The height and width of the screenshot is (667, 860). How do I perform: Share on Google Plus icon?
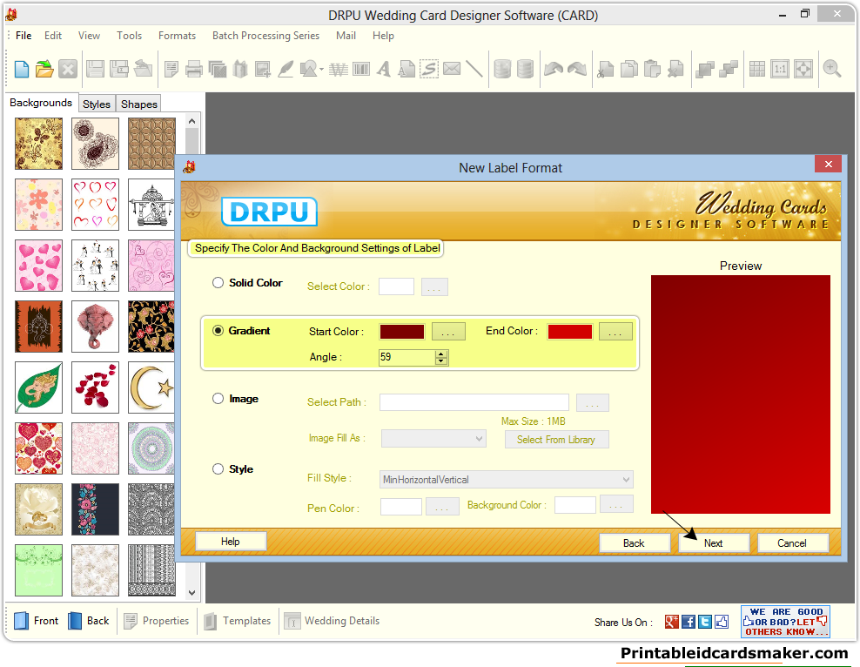[x=672, y=622]
